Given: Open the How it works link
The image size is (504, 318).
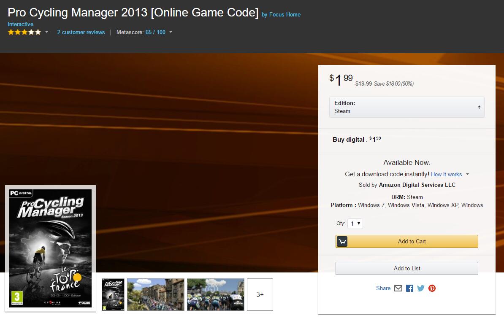Looking at the screenshot, I should pyautogui.click(x=446, y=174).
